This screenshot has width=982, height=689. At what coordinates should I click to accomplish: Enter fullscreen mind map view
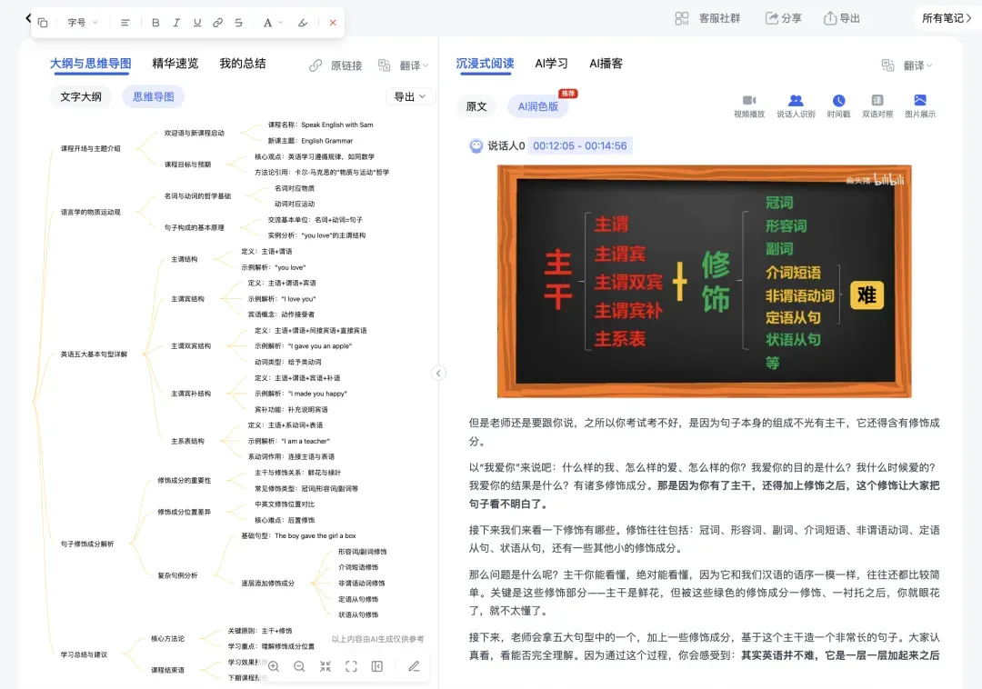click(x=351, y=666)
